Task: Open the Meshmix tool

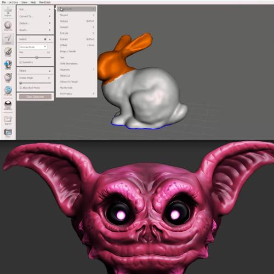Action: tap(8, 26)
